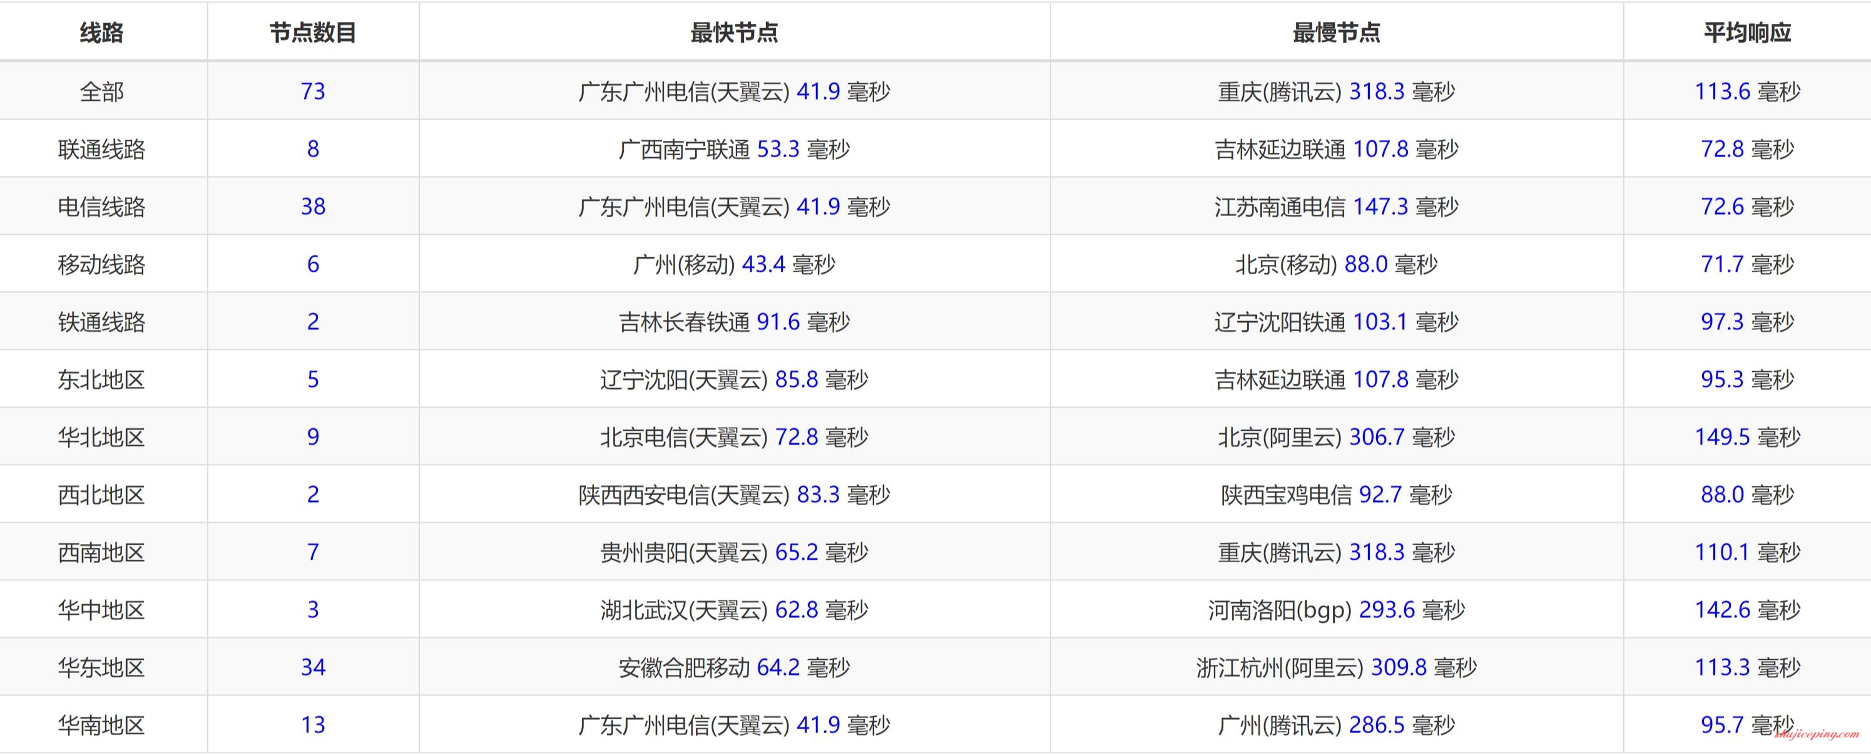Click average response 113.6 毫秒

point(1748,91)
